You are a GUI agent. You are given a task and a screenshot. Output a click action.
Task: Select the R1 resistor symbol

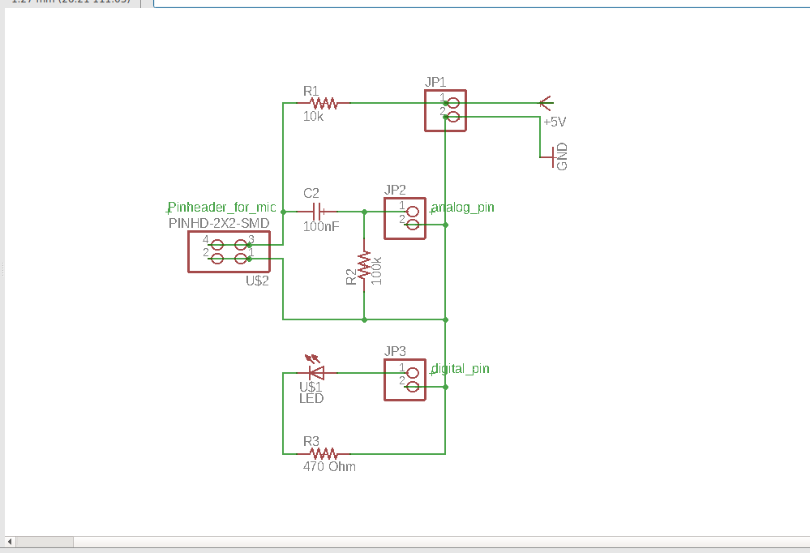(x=324, y=103)
